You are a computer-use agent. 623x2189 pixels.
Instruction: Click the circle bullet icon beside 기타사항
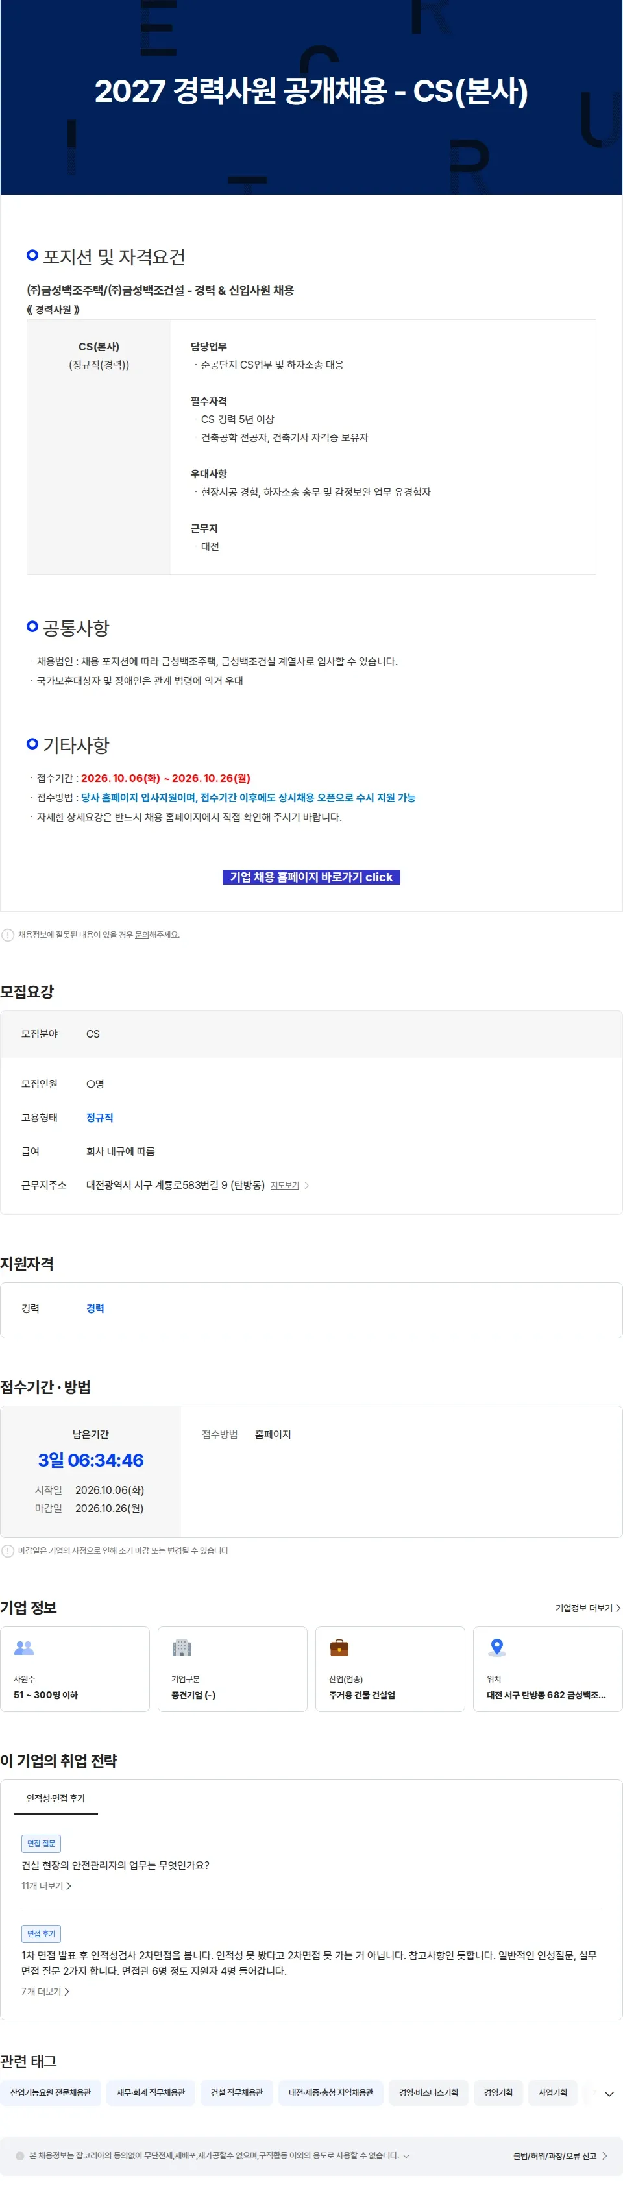pos(32,744)
